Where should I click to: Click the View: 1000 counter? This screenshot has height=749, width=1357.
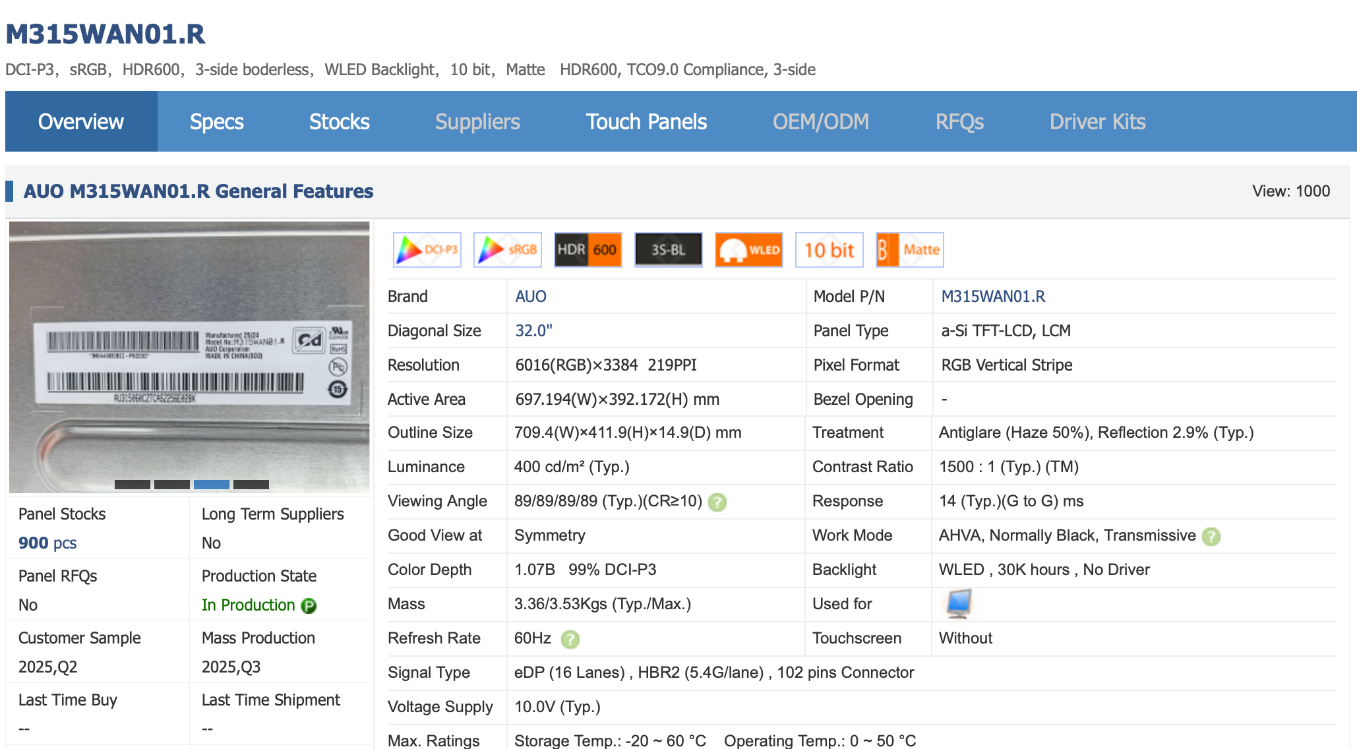tap(1291, 191)
